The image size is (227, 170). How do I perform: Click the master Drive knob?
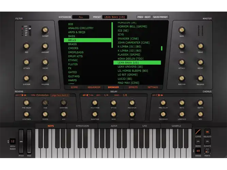[x=200, y=46]
